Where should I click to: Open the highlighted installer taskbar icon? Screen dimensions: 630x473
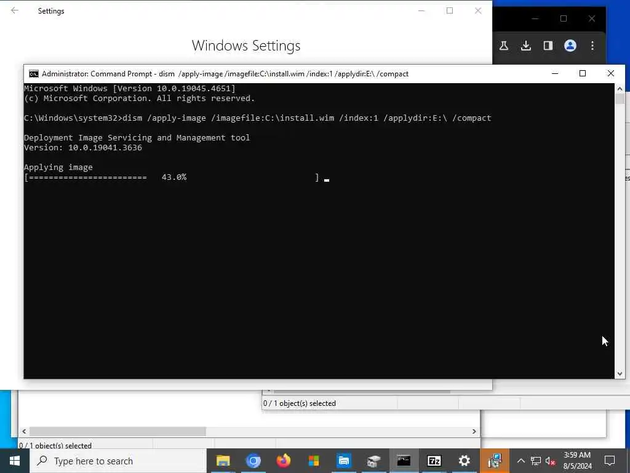click(495, 461)
